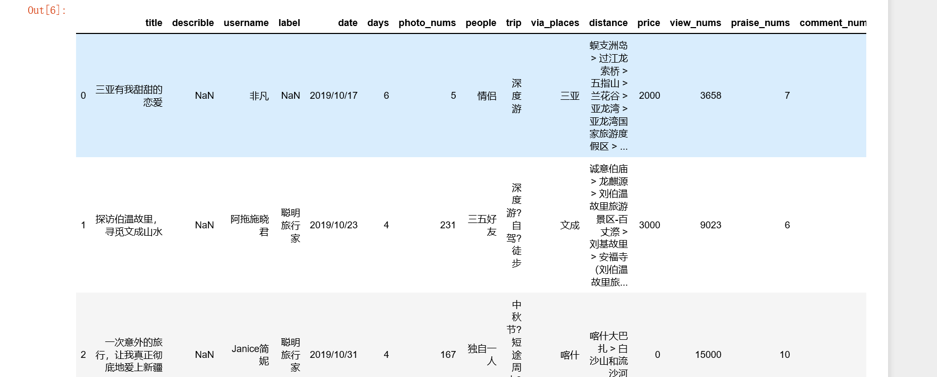Select the distance cell starting with '诚意伯庙'
The image size is (937, 377).
coord(608,225)
